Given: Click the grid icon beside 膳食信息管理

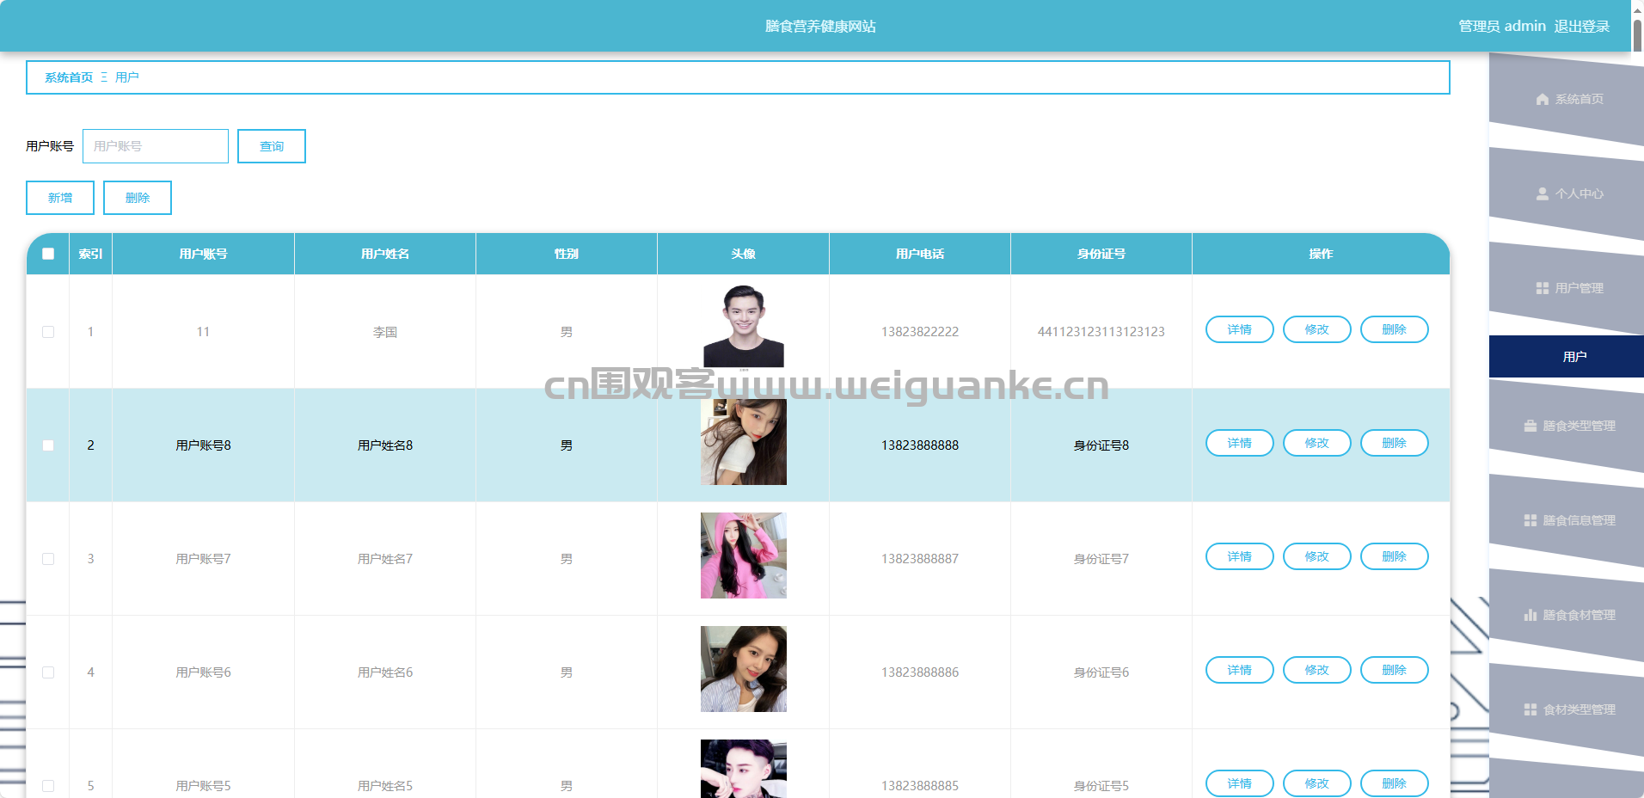Looking at the screenshot, I should click(1531, 521).
